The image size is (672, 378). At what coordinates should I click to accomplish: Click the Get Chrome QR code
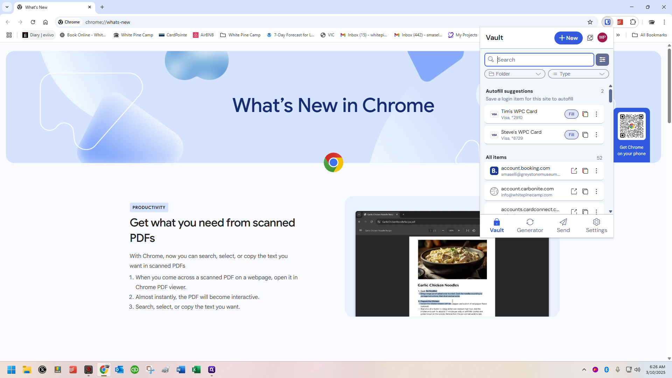[x=631, y=126]
